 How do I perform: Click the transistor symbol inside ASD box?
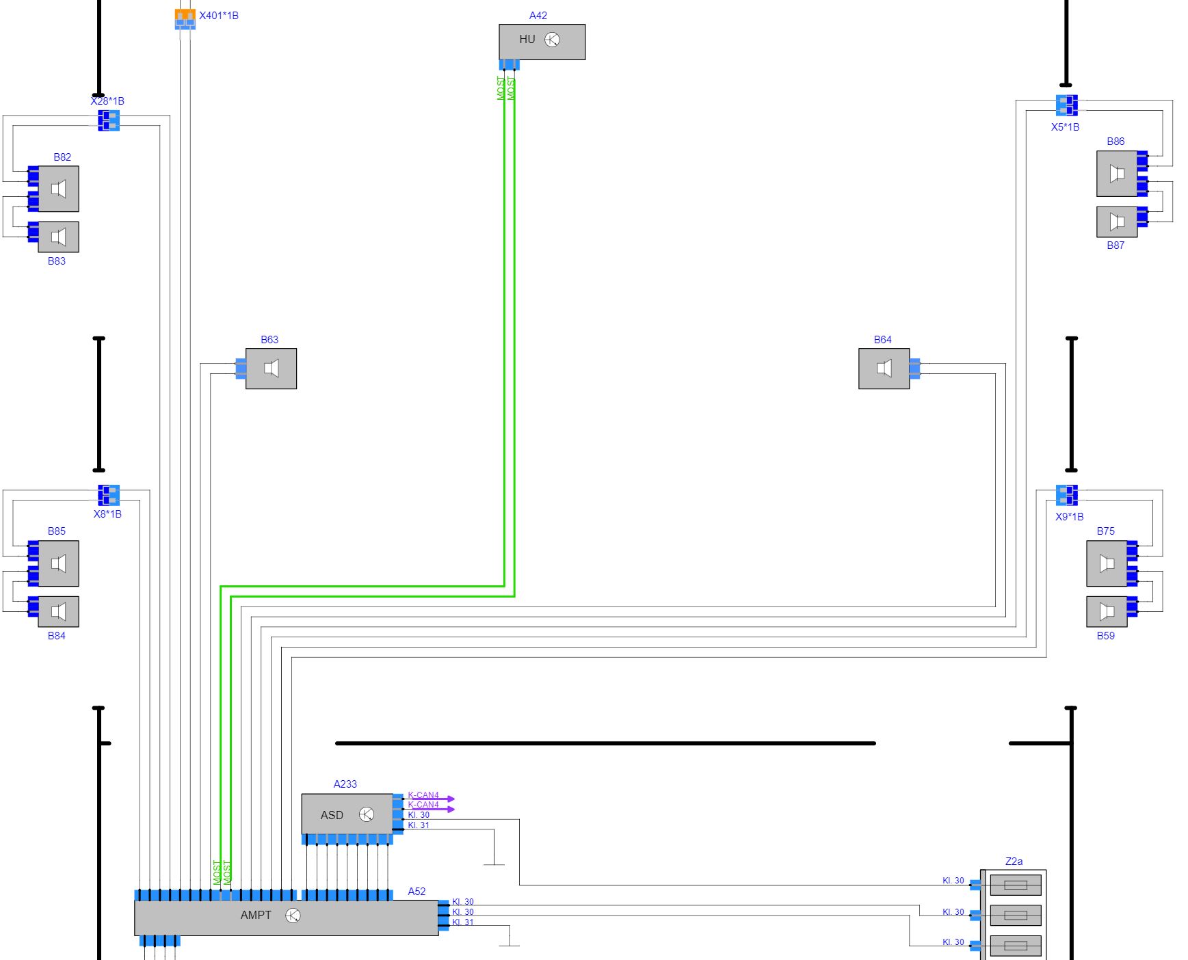[367, 814]
